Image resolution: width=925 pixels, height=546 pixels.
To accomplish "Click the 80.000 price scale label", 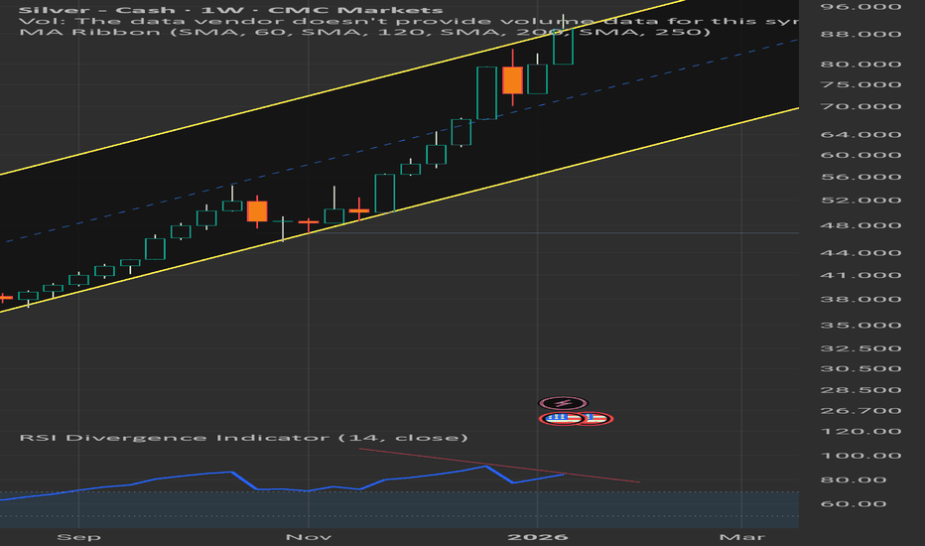I will (860, 65).
